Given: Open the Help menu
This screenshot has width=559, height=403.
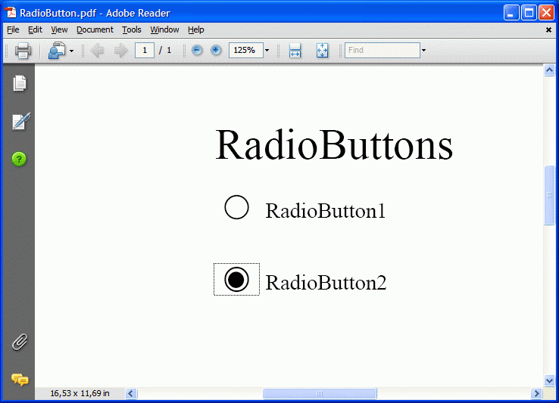Looking at the screenshot, I should [x=195, y=29].
